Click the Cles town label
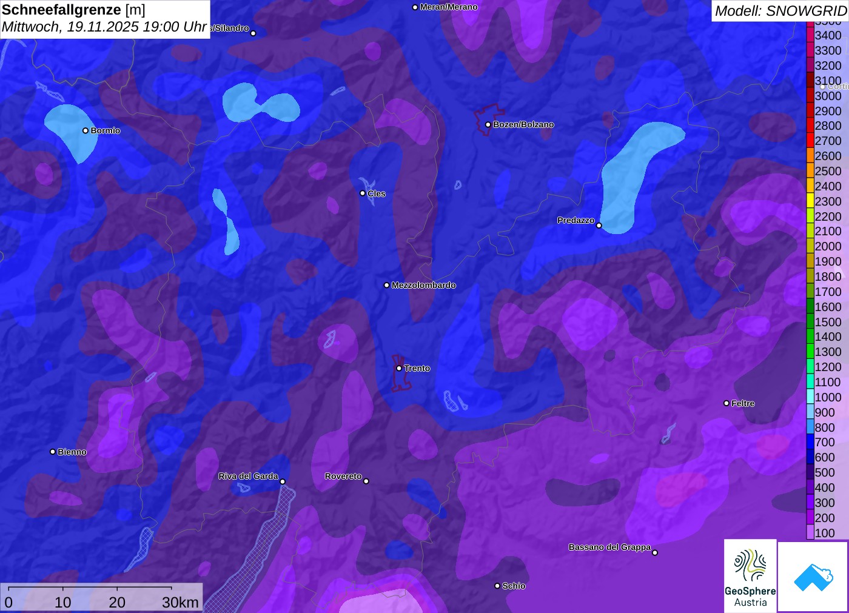The image size is (849, 613). click(376, 193)
